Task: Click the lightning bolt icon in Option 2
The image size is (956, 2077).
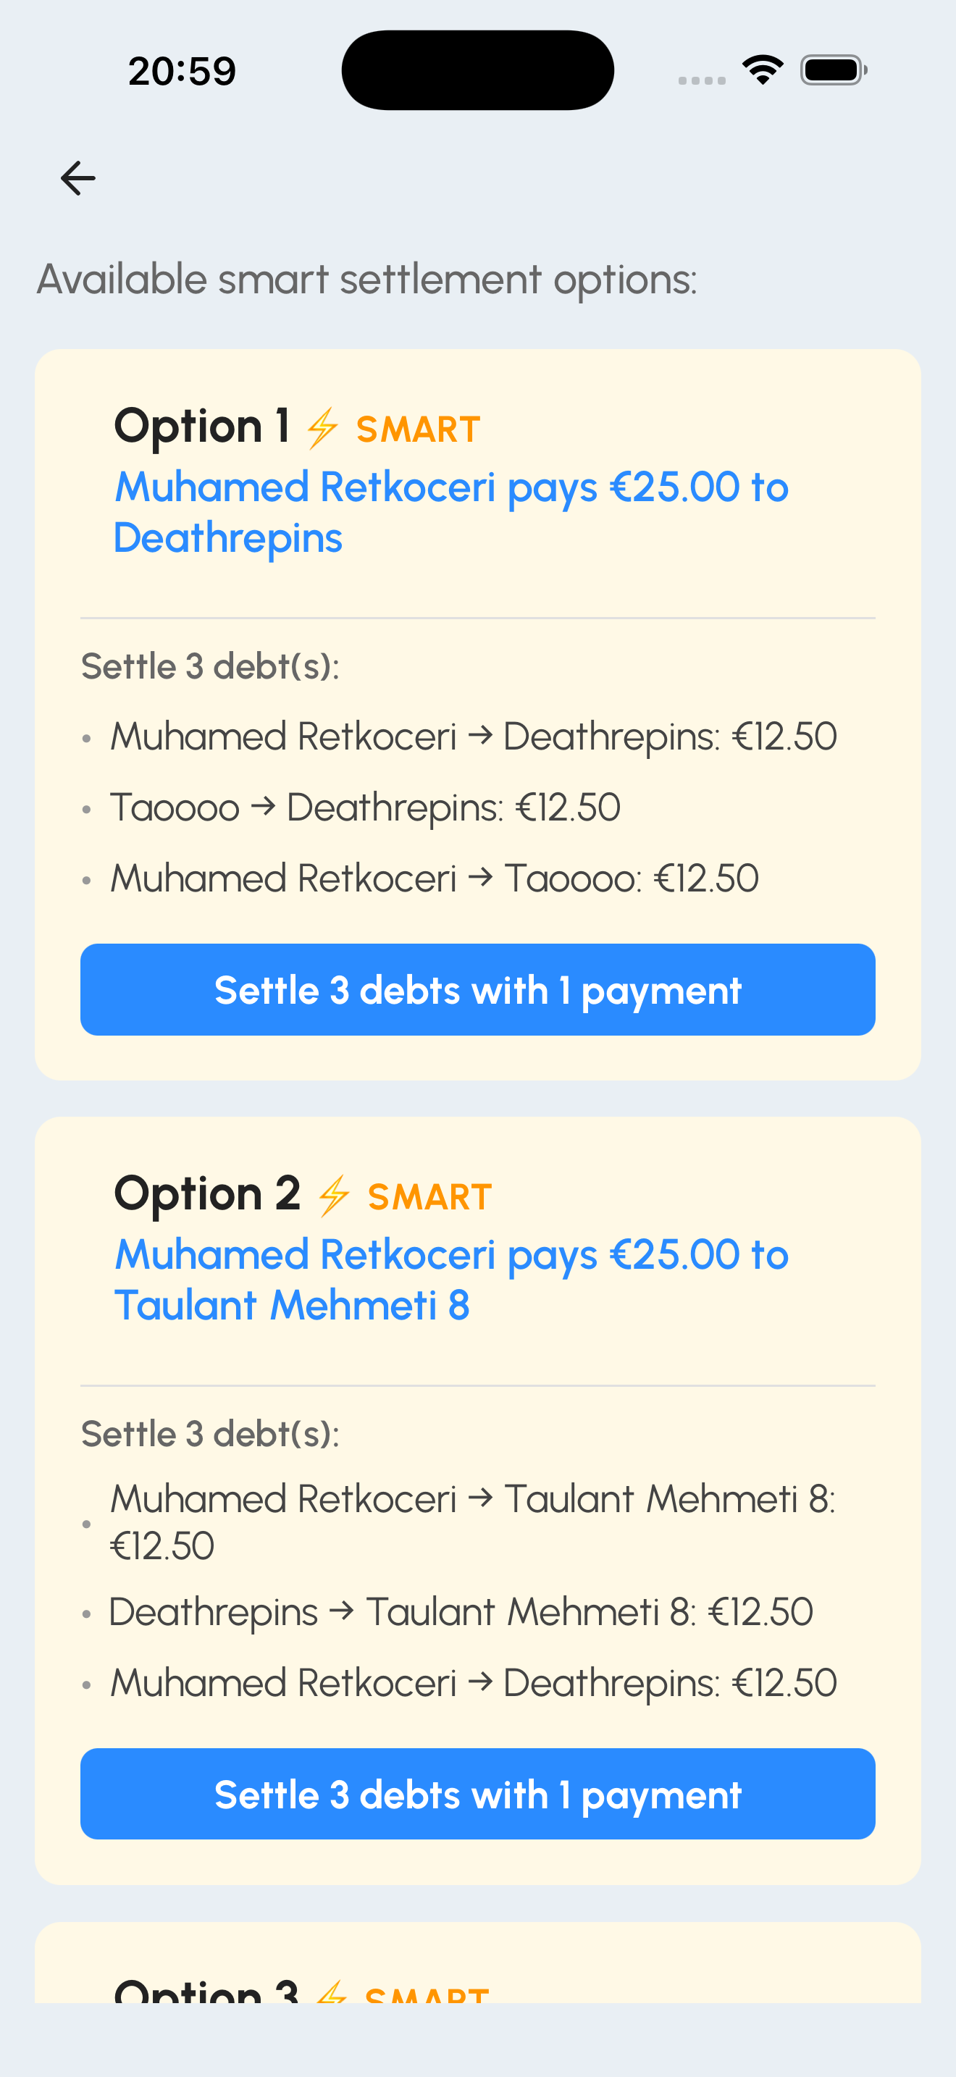Action: [335, 1196]
